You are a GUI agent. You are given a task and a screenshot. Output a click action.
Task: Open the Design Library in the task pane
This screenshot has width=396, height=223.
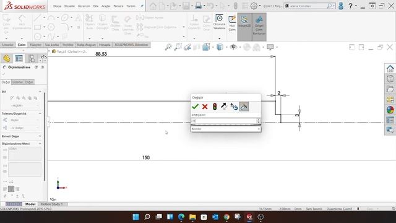(x=390, y=79)
